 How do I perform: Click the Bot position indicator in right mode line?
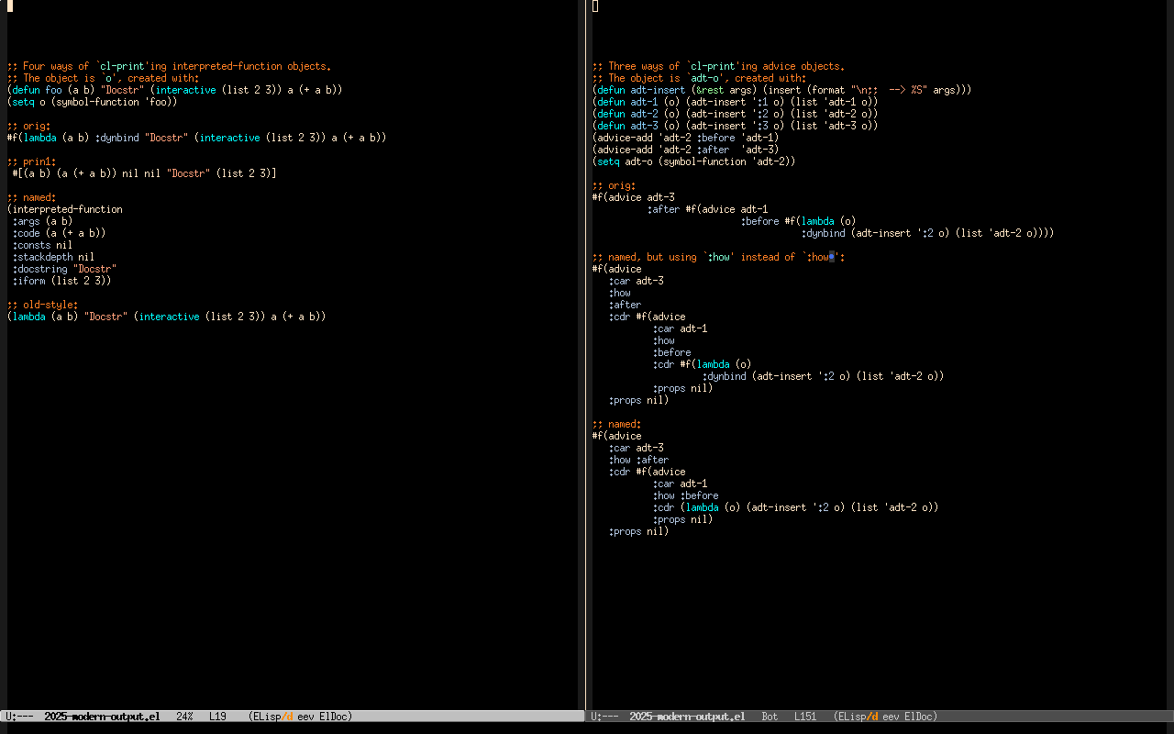click(770, 717)
